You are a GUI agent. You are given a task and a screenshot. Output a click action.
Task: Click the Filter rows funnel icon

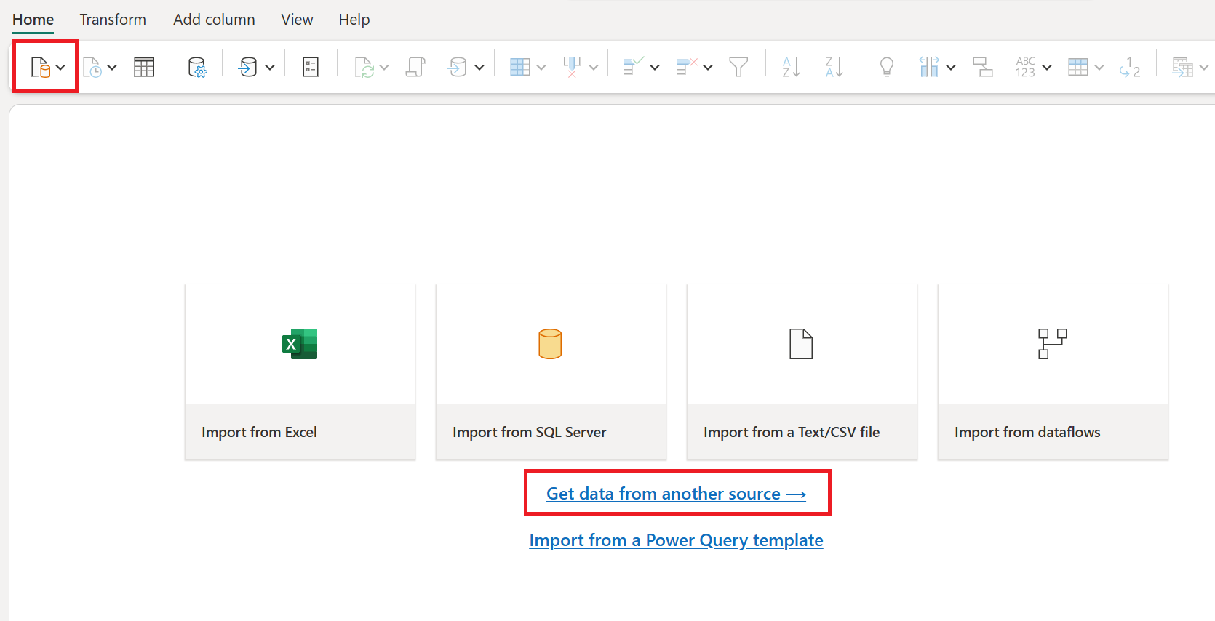point(738,68)
